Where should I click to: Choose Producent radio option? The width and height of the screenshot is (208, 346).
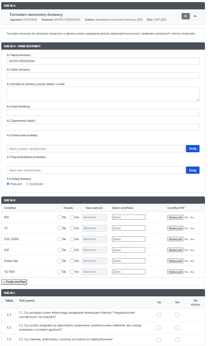8,184
